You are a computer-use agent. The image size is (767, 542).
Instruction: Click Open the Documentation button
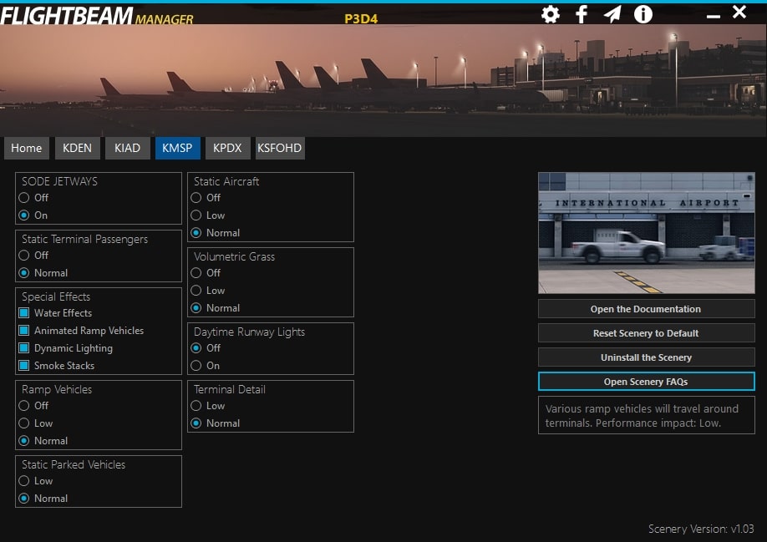646,309
